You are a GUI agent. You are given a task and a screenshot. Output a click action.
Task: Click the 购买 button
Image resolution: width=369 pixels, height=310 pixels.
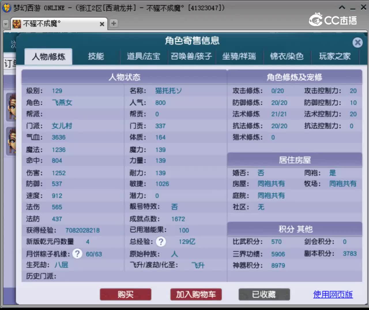click(x=125, y=294)
